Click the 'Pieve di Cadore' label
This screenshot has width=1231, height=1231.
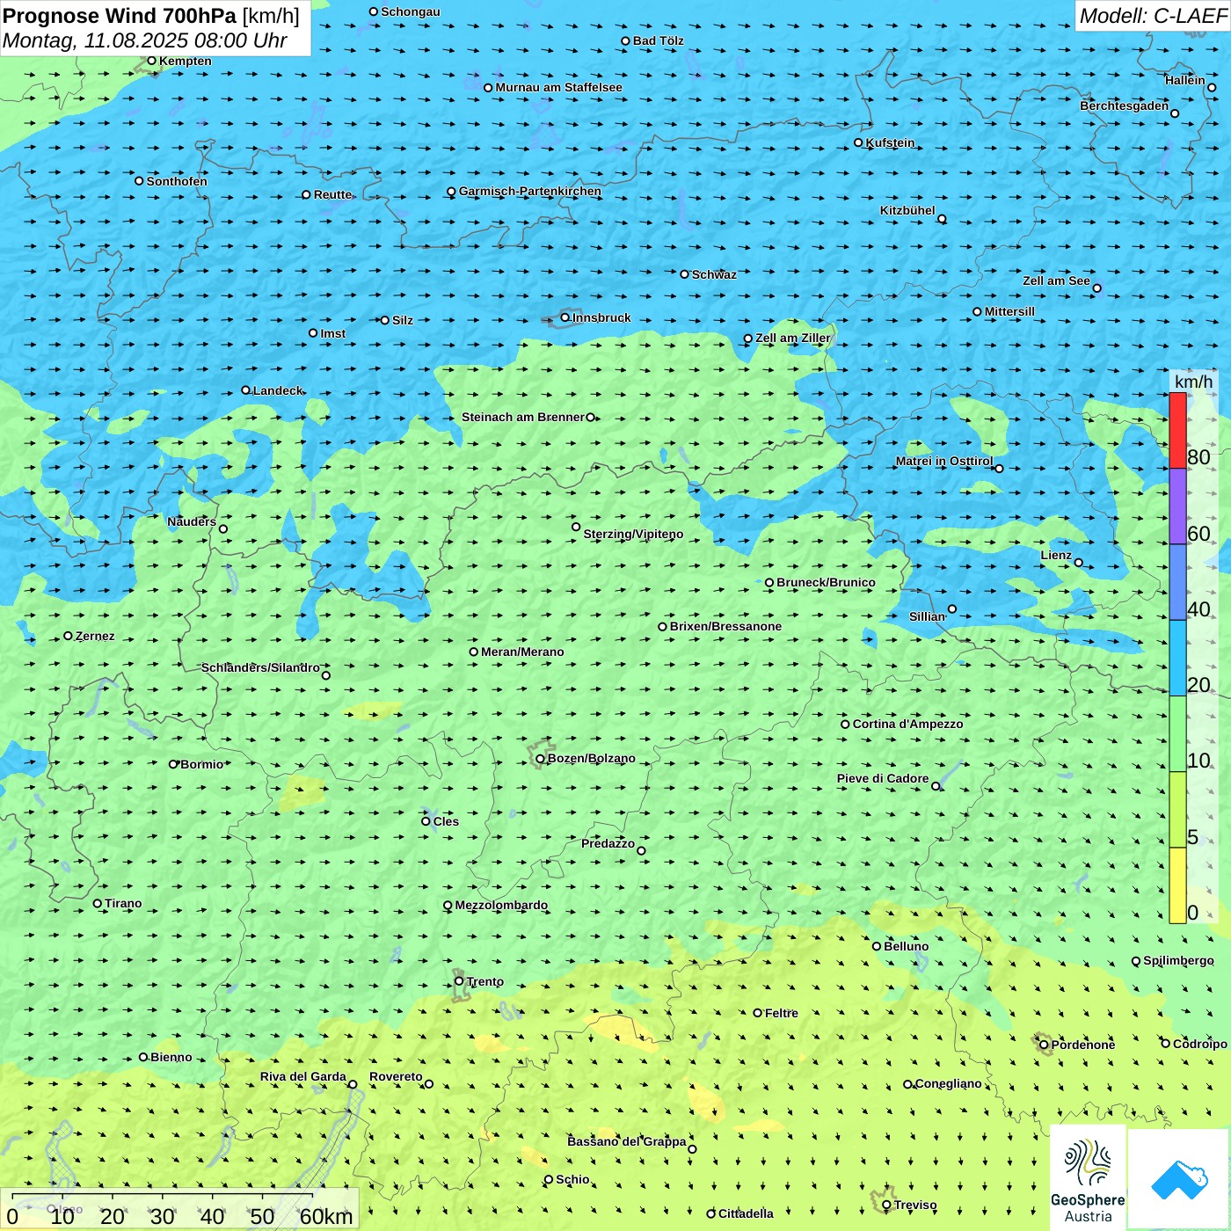tap(883, 778)
